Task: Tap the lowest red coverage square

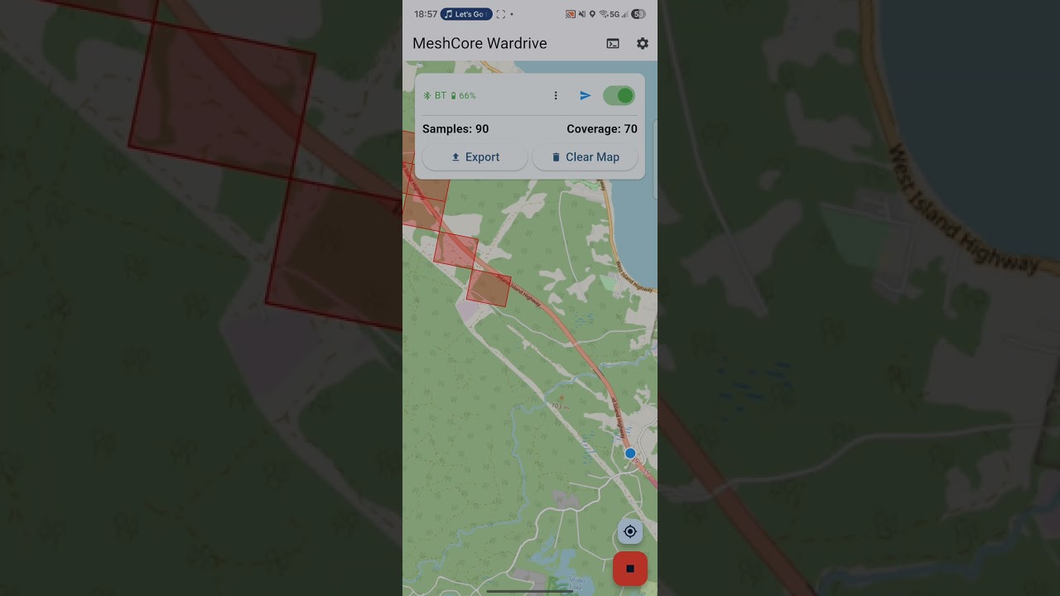Action: (x=489, y=288)
